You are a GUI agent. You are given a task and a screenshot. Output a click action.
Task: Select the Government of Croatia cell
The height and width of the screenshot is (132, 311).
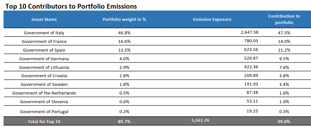pyautogui.click(x=44, y=76)
